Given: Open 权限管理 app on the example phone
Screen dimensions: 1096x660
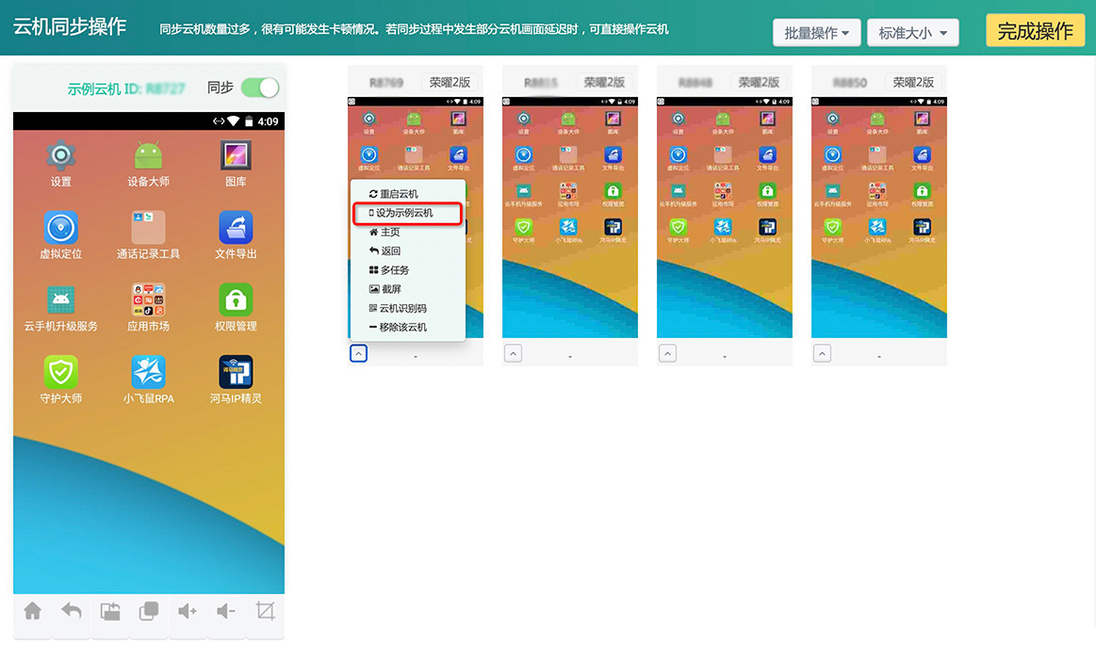Looking at the screenshot, I should point(236,307).
